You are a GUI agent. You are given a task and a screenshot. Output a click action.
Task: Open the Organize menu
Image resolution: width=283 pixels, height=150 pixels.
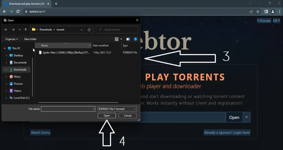click(x=12, y=39)
